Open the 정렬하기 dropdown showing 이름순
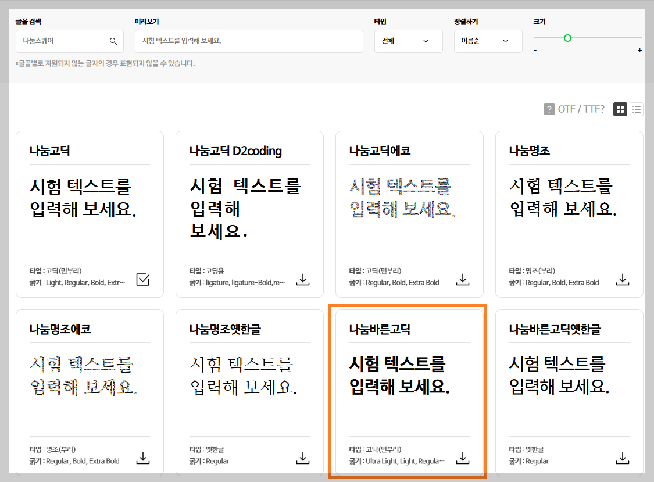 point(488,41)
